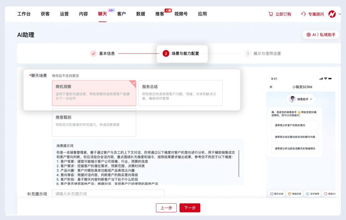346x220 pixels.
Task: Expand the assistant switcher beside 销售助手
Action: coord(311,99)
